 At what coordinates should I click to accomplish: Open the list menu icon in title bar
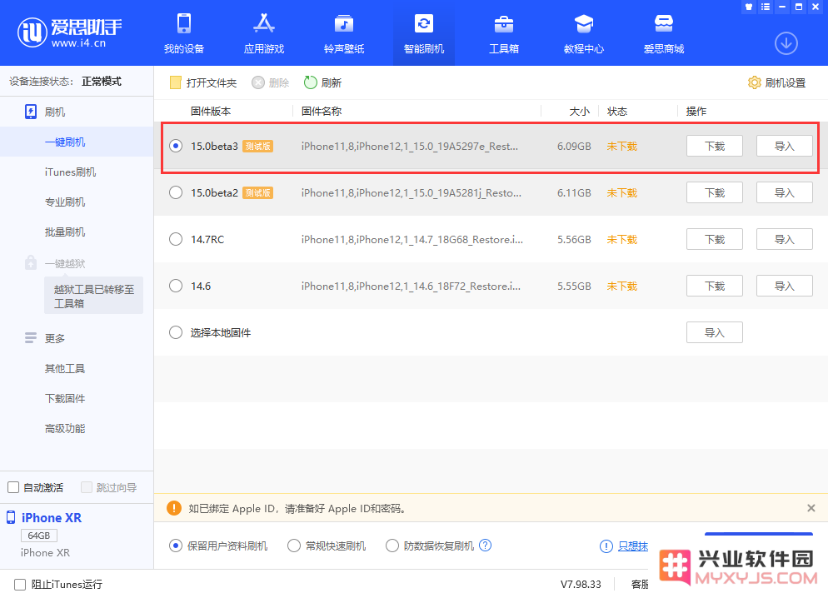(x=766, y=7)
